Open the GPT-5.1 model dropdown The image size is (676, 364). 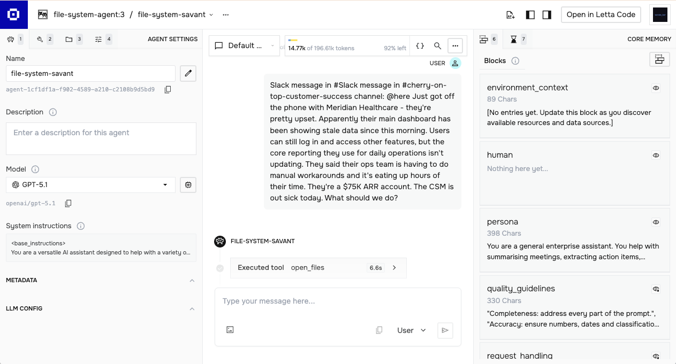tap(90, 185)
